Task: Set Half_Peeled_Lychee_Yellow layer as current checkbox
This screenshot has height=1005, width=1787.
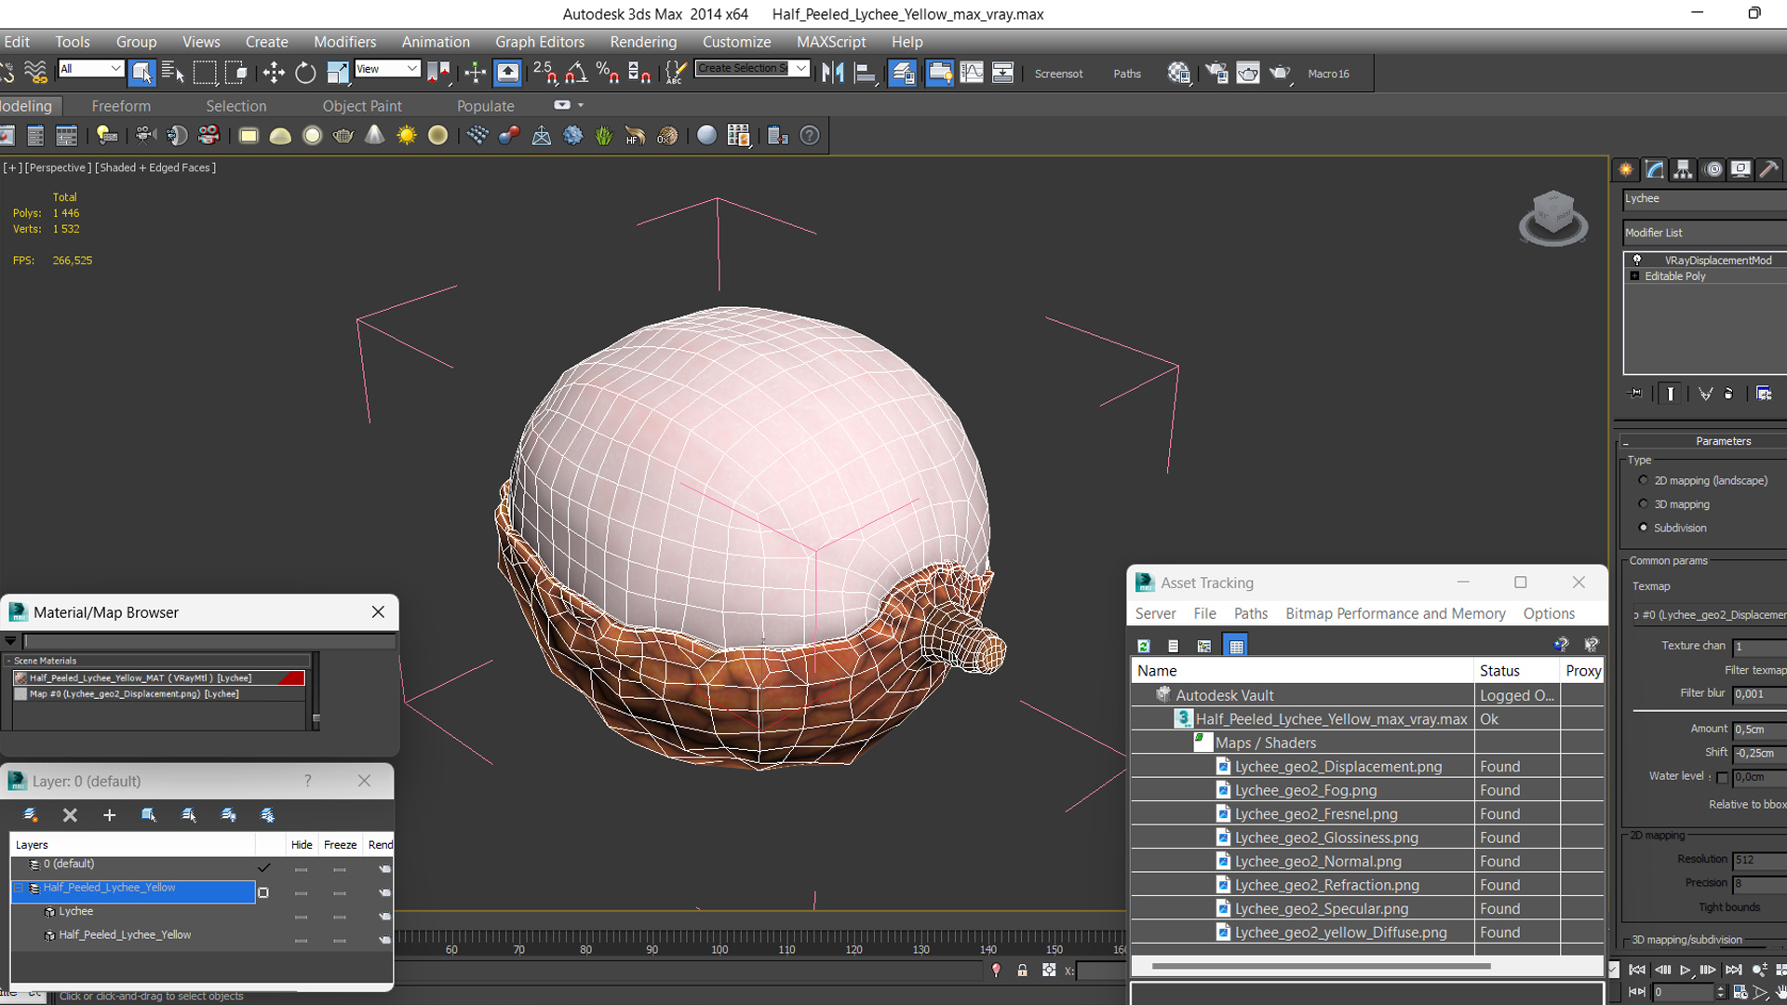Action: 263,892
